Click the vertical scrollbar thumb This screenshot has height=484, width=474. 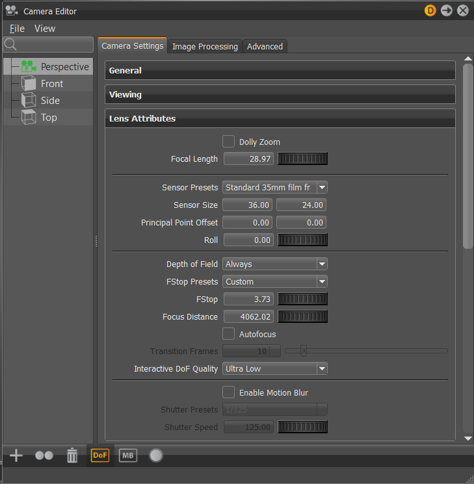point(467,156)
